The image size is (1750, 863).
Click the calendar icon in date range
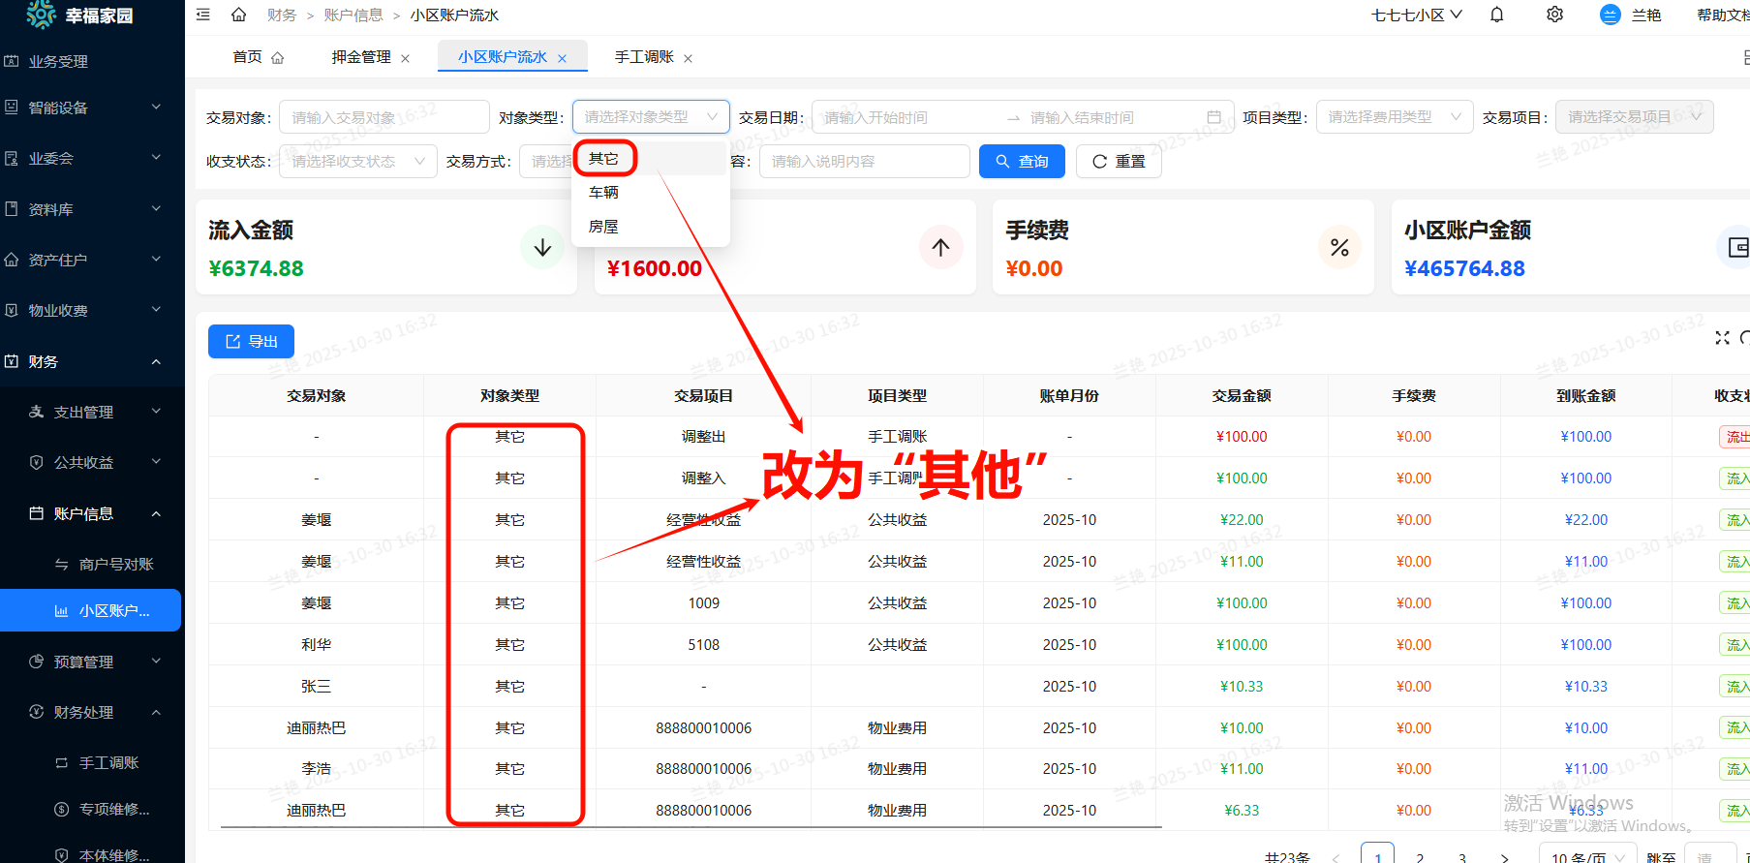1213,117
